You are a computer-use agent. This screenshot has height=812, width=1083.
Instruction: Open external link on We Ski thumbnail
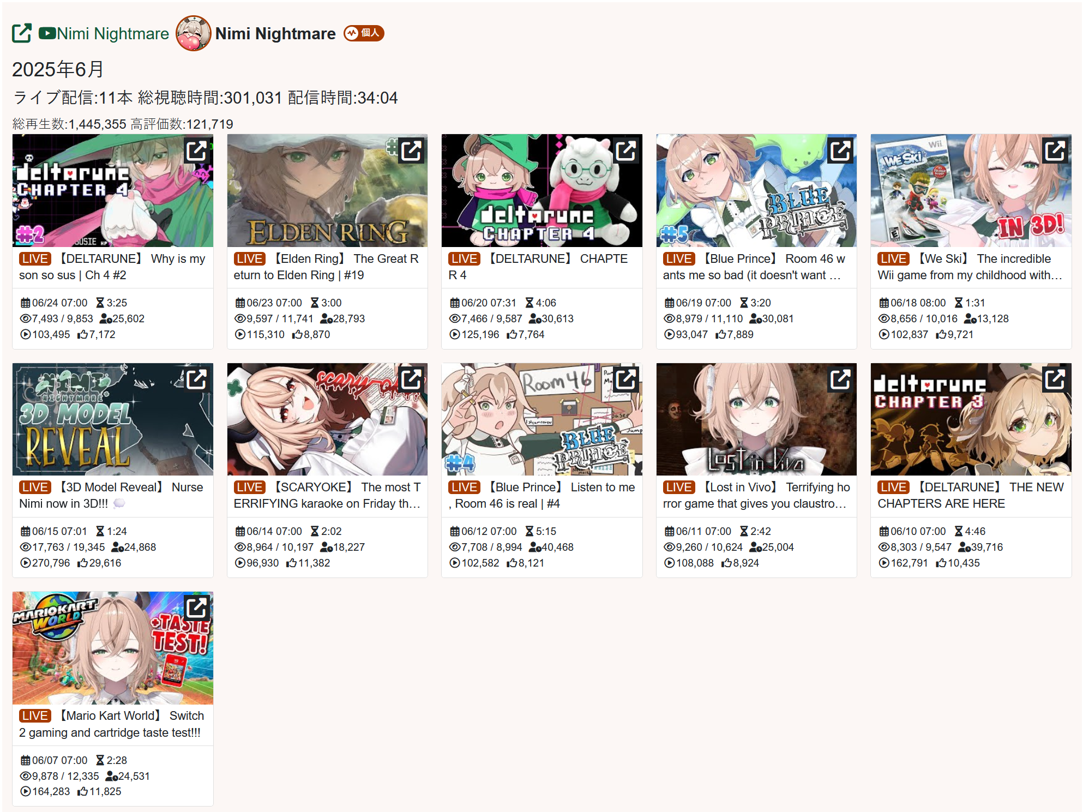1055,151
